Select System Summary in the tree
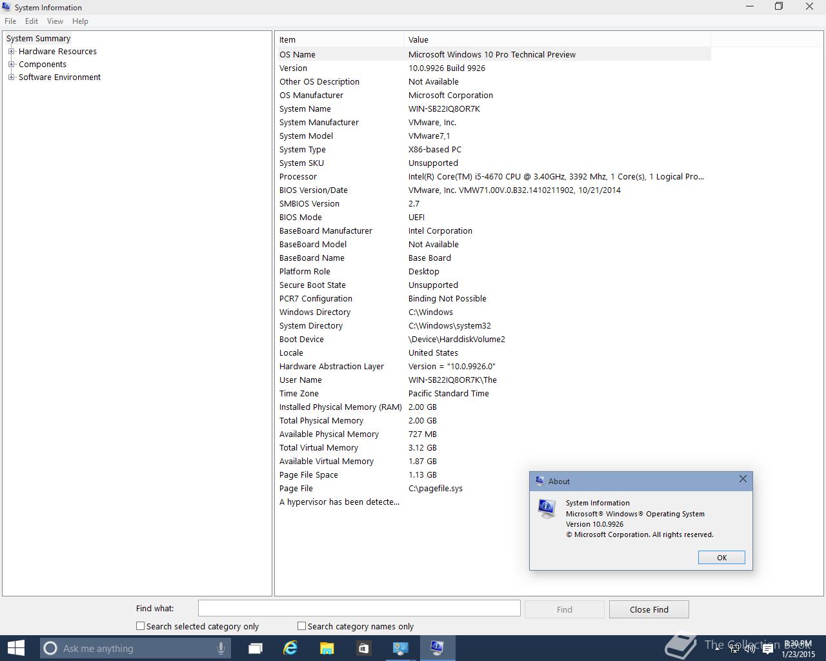The width and height of the screenshot is (826, 661). pos(38,38)
